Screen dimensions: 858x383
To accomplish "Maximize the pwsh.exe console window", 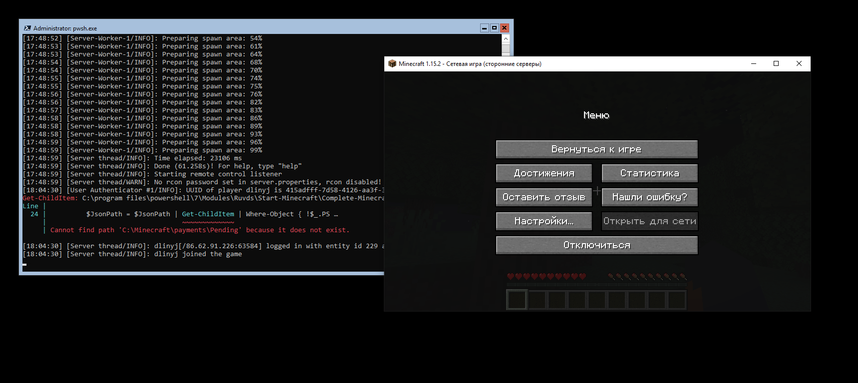I will [494, 28].
